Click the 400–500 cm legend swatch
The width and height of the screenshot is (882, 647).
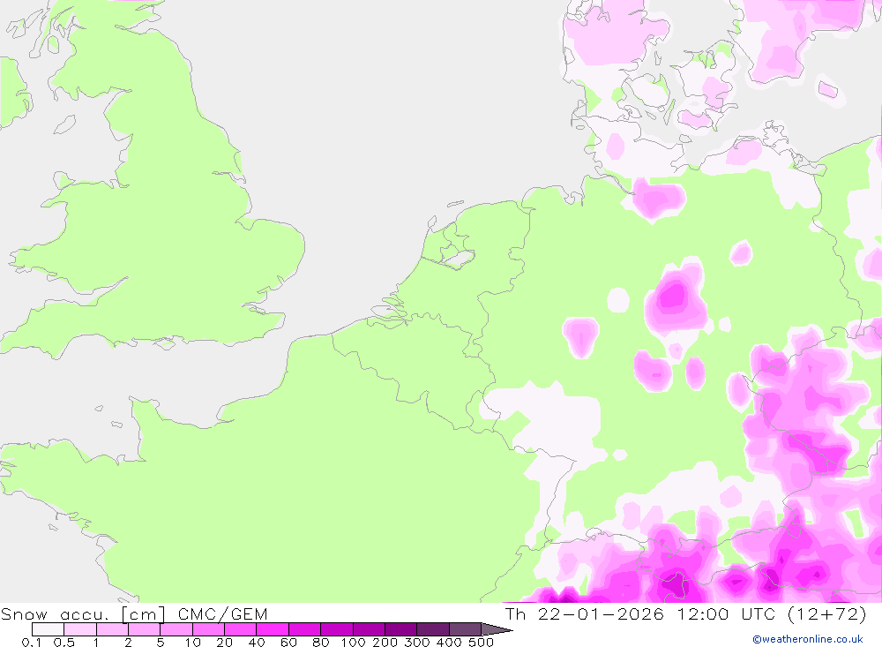pyautogui.click(x=465, y=629)
